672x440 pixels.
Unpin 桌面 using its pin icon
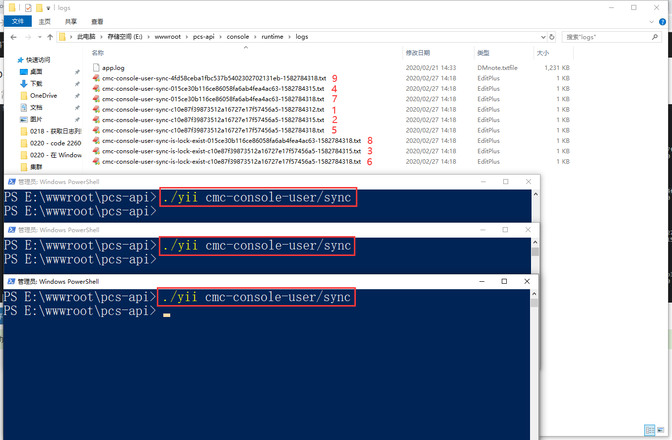77,72
